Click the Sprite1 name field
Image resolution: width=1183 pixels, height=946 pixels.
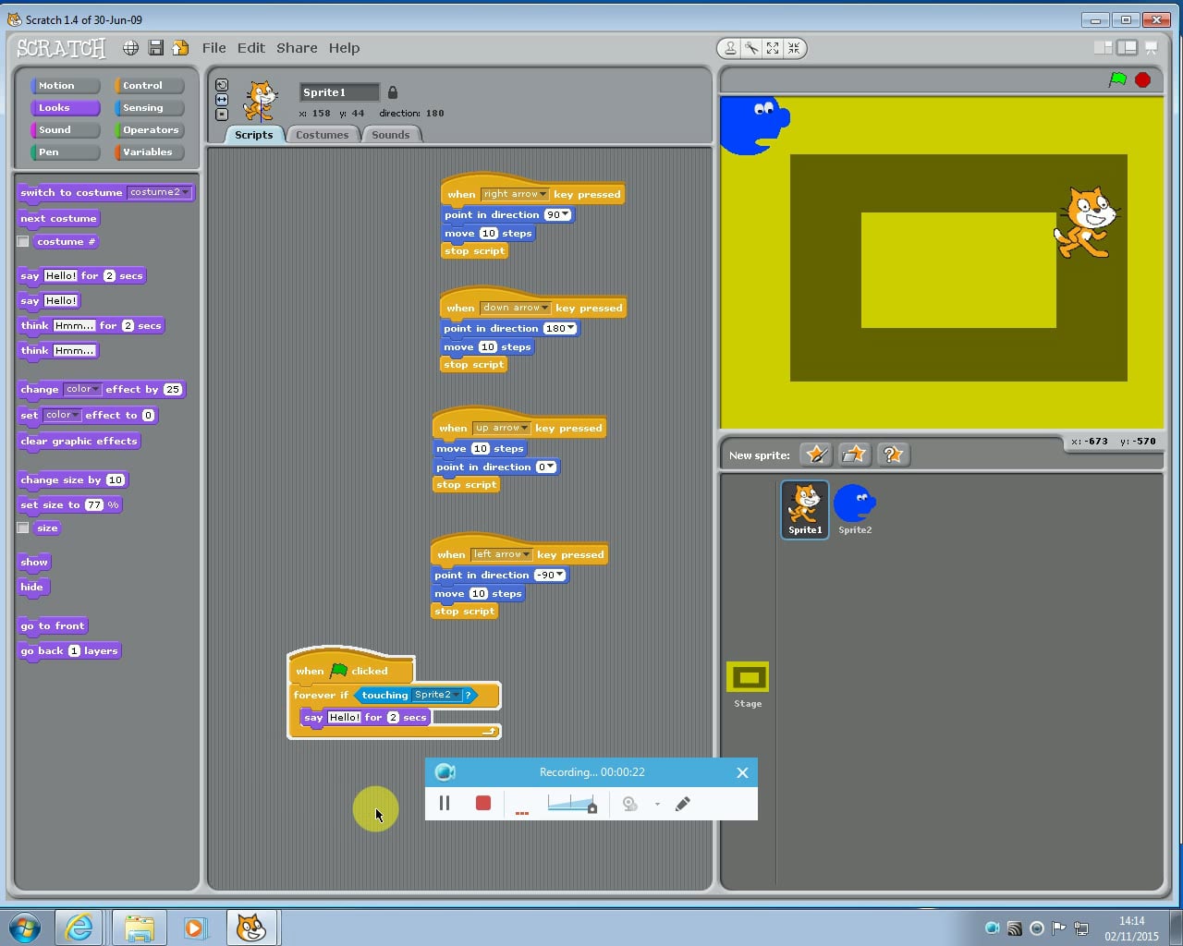point(339,92)
